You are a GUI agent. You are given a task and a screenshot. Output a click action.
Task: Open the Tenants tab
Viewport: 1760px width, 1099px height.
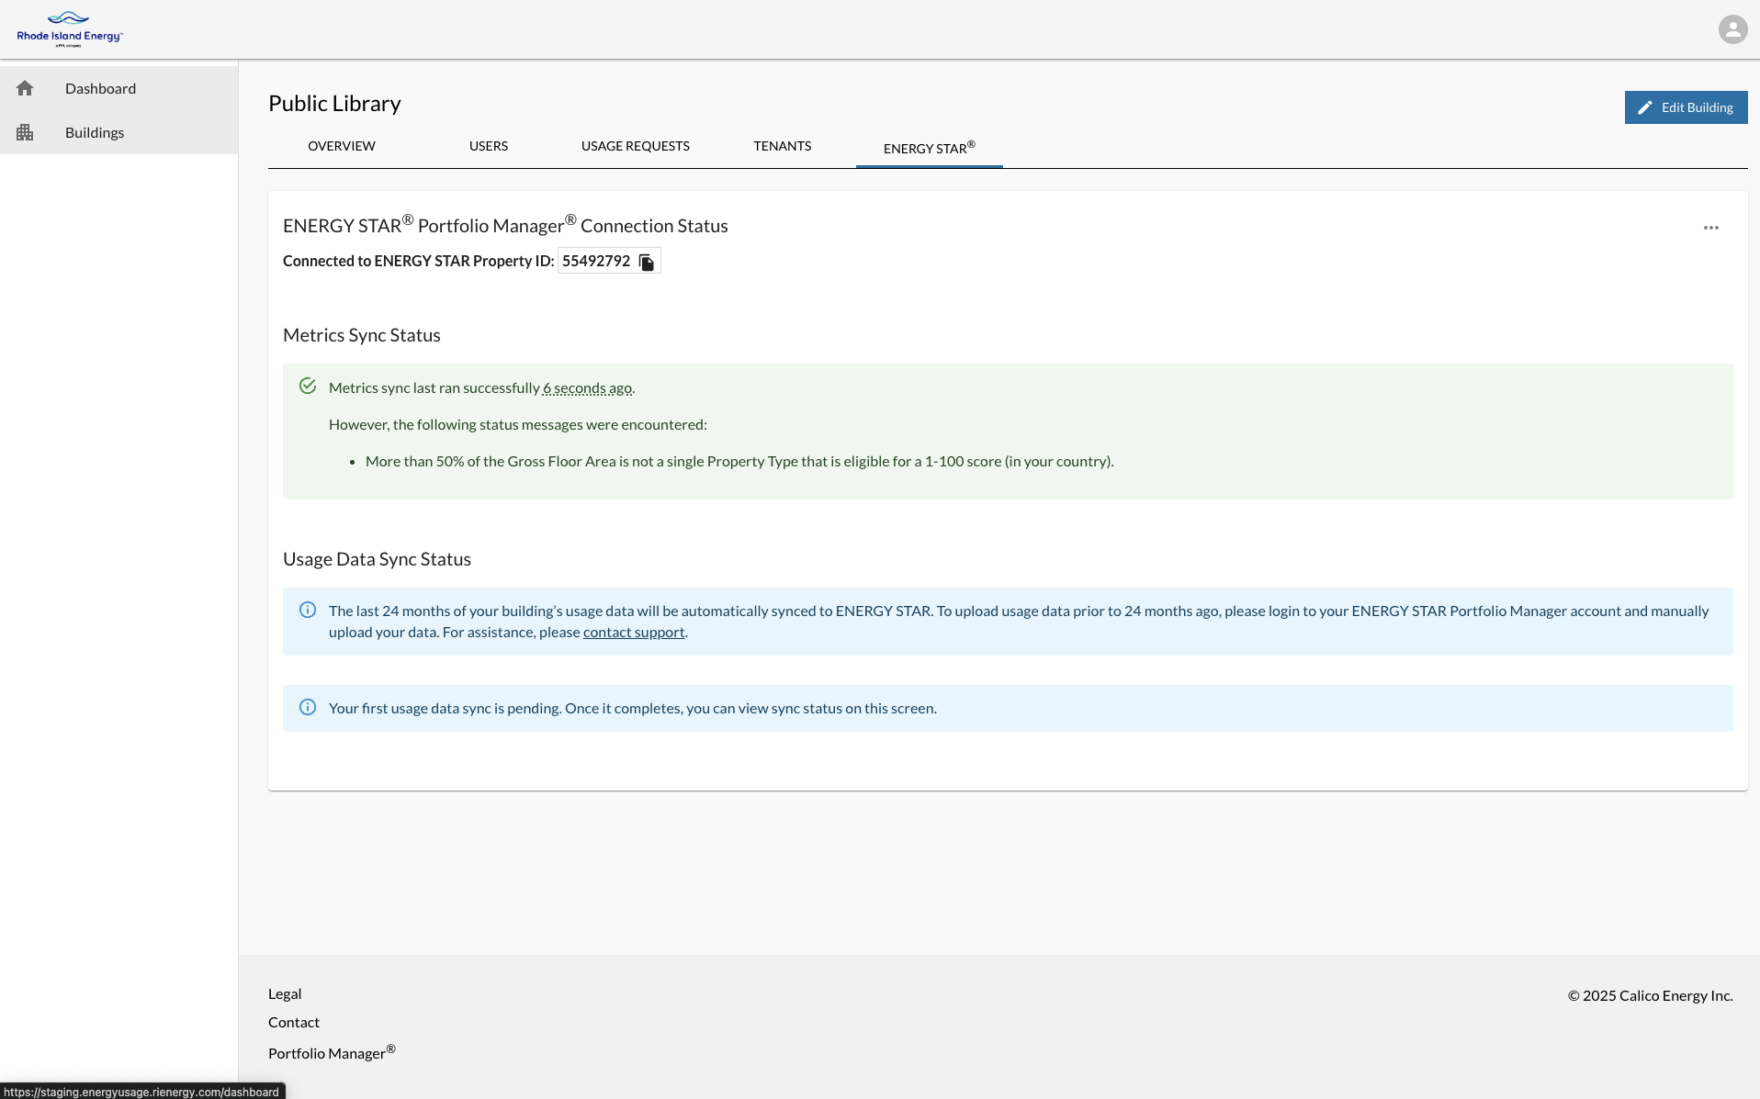click(x=783, y=146)
